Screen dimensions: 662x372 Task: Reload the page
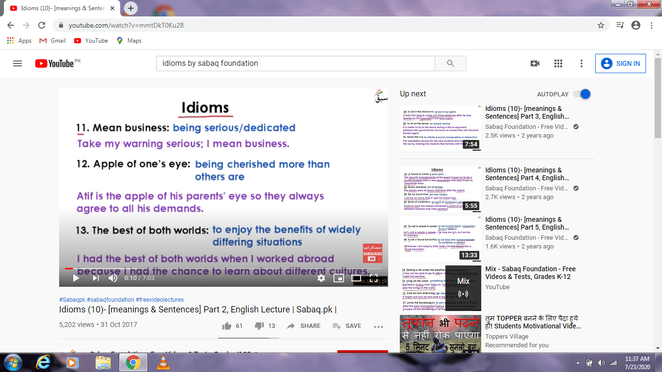click(42, 25)
